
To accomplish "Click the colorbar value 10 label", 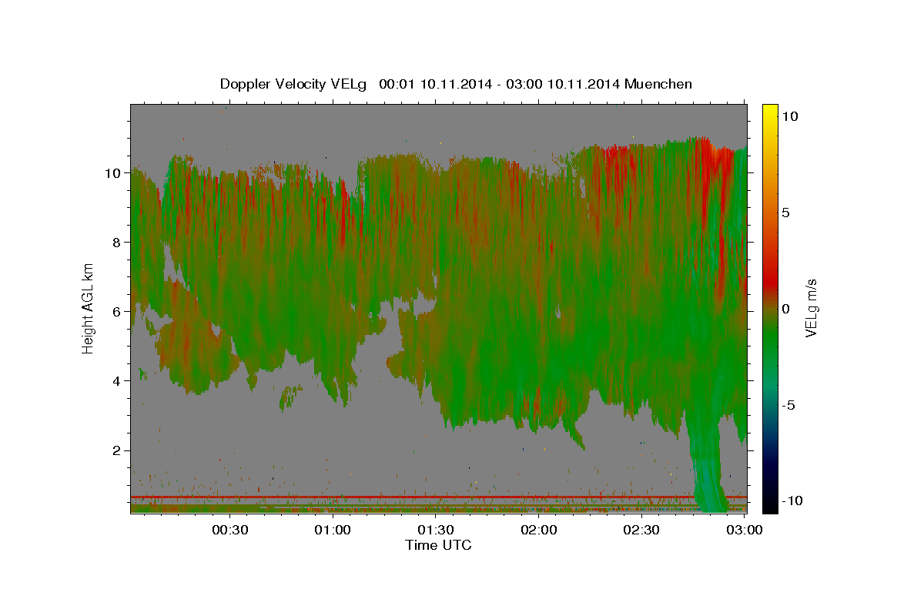I will point(790,116).
